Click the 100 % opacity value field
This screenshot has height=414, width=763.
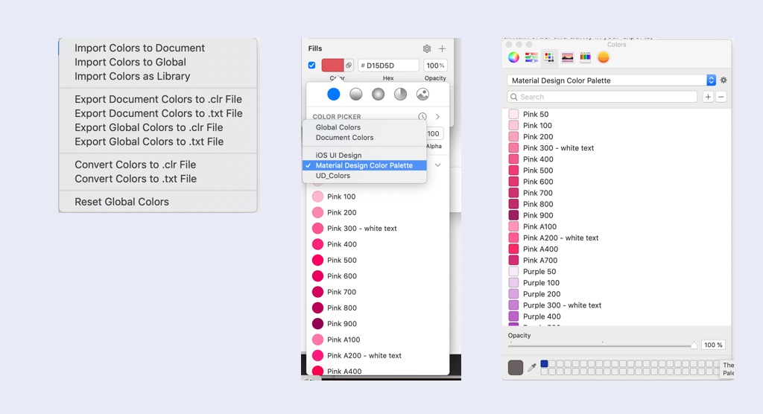click(713, 345)
